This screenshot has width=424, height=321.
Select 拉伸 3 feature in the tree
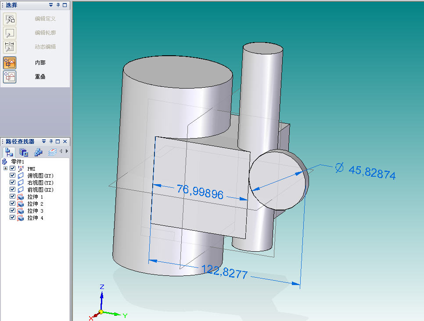35,211
